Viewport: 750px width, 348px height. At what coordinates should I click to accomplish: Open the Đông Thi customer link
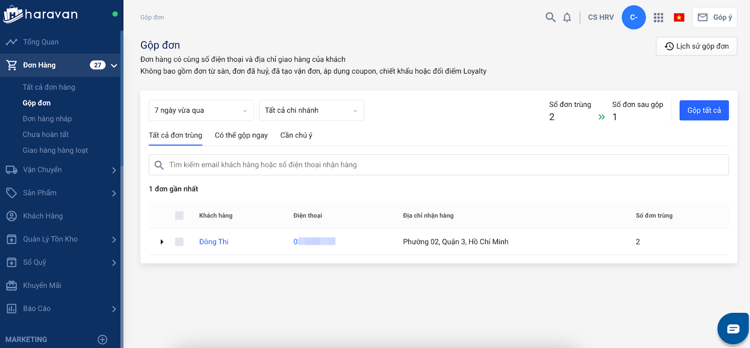click(x=214, y=242)
